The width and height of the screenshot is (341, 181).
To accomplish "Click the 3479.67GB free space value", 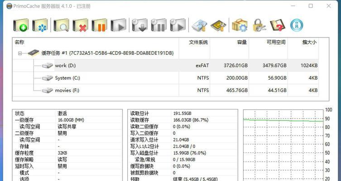I will point(274,66).
